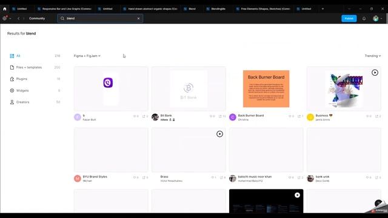Screen dimensions: 388x218
Task: Click the BYU Brand Styles author avatar
Action: coord(78,179)
